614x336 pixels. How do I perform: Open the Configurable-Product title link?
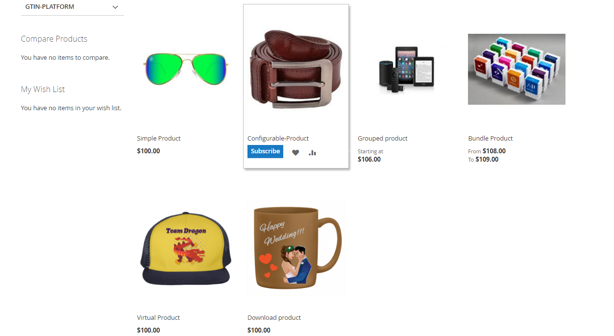pyautogui.click(x=278, y=139)
